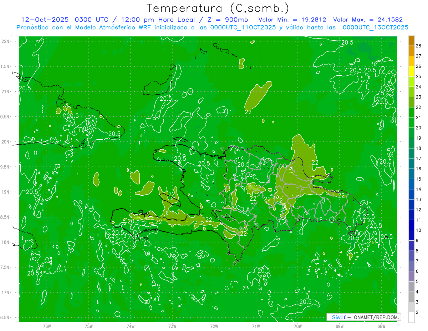Screen dimensions: 428x331
Task: Click the colorbar scale value "28"
Action: (419, 45)
